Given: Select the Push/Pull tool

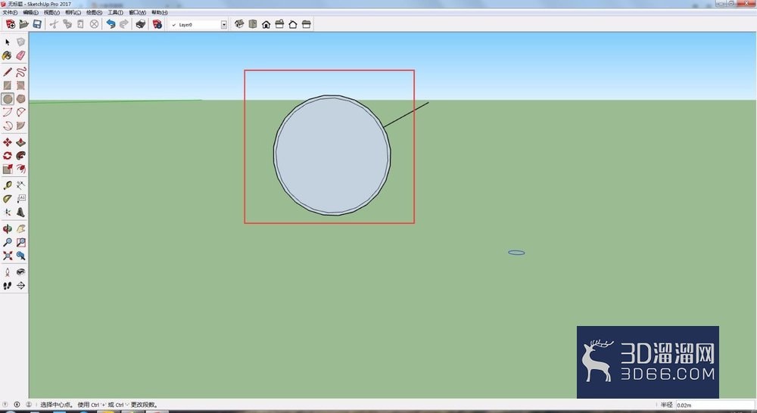Looking at the screenshot, I should coord(20,142).
